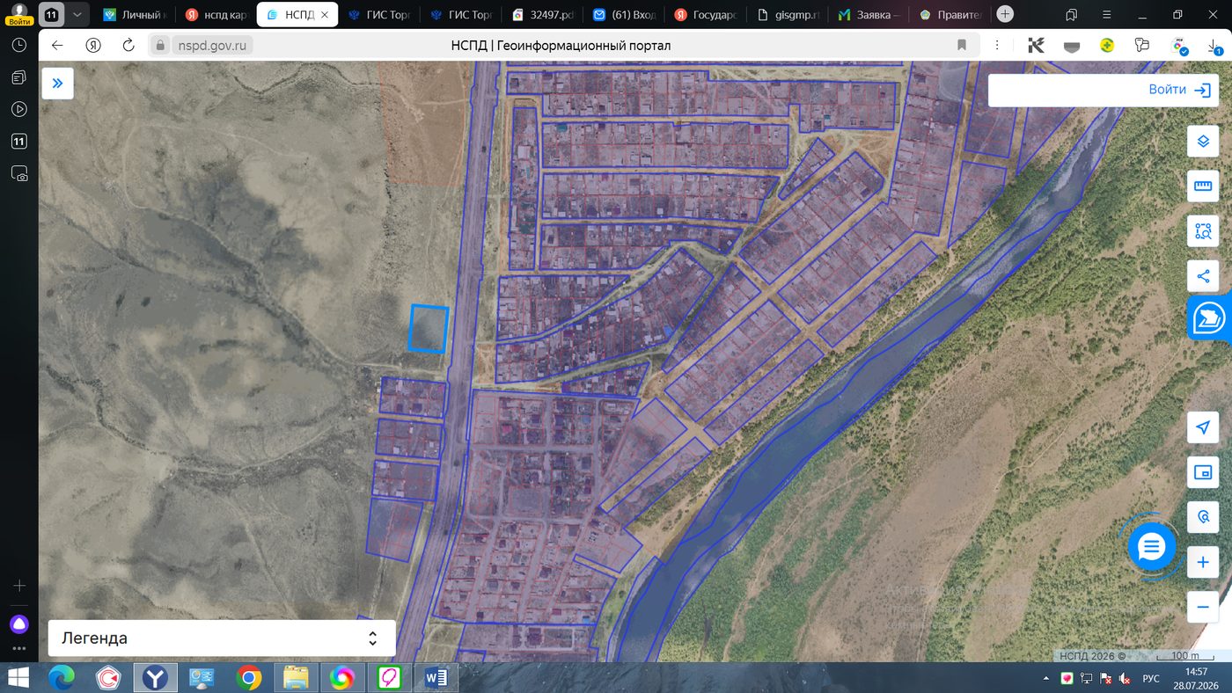
Task: Expand the Легенда panel
Action: click(222, 638)
